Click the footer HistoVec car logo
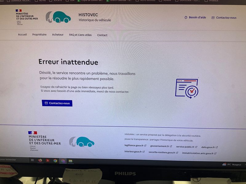The width and height of the screenshot is (246, 184). click(82, 142)
